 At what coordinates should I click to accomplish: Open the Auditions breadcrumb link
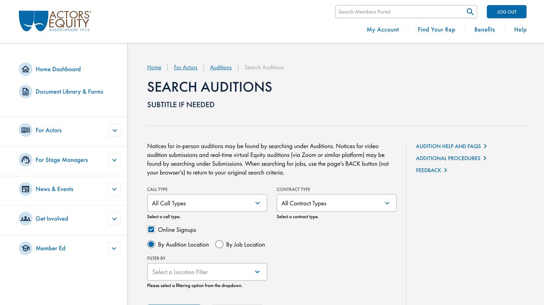click(x=221, y=67)
